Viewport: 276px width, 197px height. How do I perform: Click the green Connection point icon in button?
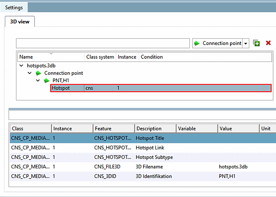click(x=197, y=43)
